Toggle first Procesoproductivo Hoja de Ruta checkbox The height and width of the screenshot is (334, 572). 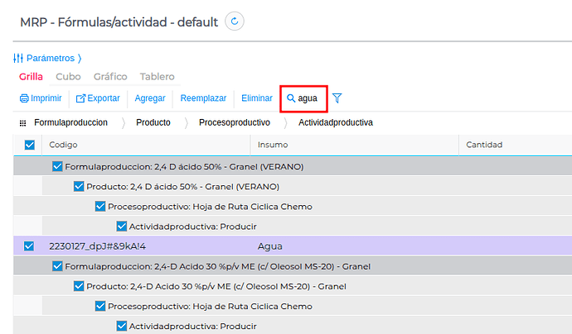100,207
